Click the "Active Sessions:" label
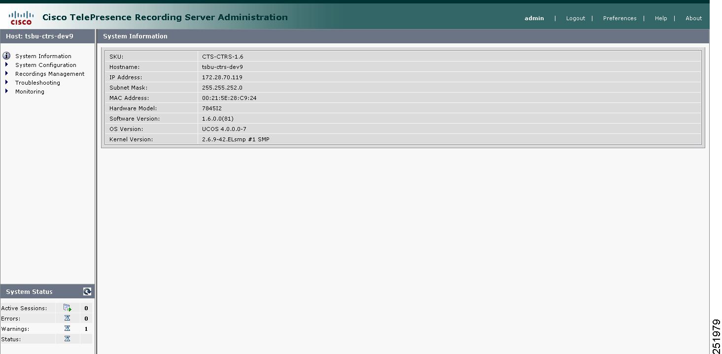Image resolution: width=722 pixels, height=354 pixels. click(24, 308)
